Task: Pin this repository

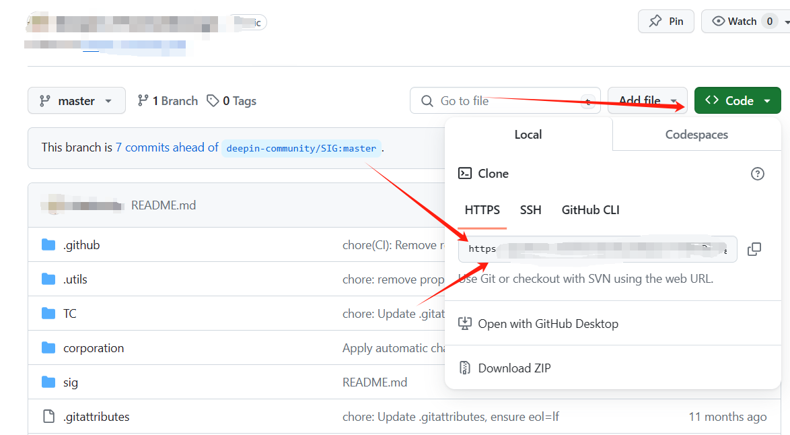Action: [666, 21]
